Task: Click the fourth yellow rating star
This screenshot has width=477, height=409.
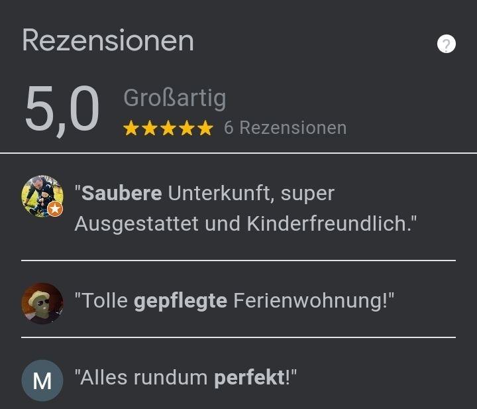Action: [x=187, y=128]
